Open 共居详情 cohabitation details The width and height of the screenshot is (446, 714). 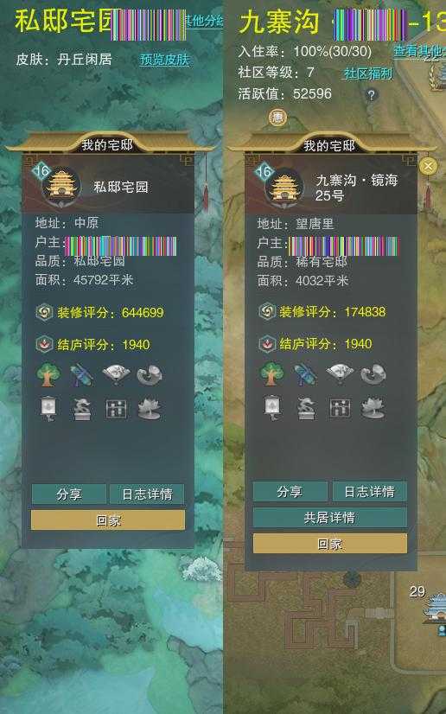click(x=330, y=518)
